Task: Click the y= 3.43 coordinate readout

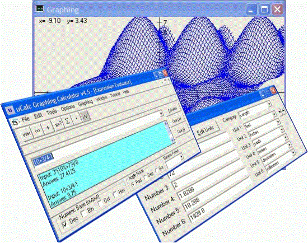Action: (77, 21)
